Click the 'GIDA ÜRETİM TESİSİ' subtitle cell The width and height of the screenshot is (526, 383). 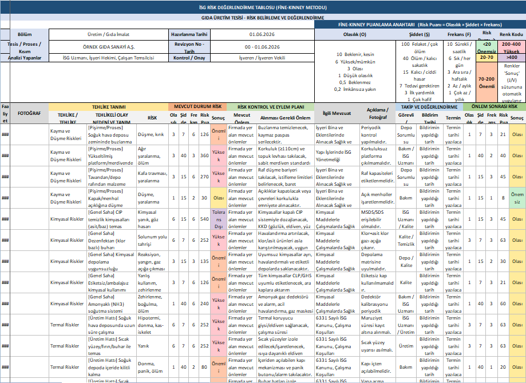[x=263, y=17]
